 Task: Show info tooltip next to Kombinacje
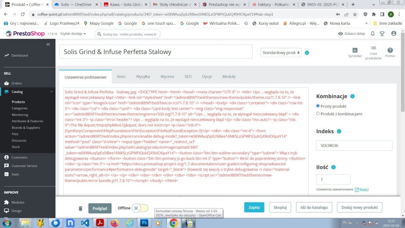pos(352,96)
